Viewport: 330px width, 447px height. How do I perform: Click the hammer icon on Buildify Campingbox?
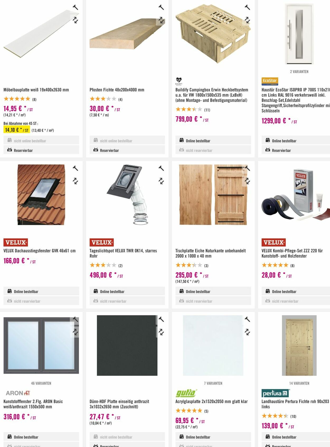click(247, 7)
